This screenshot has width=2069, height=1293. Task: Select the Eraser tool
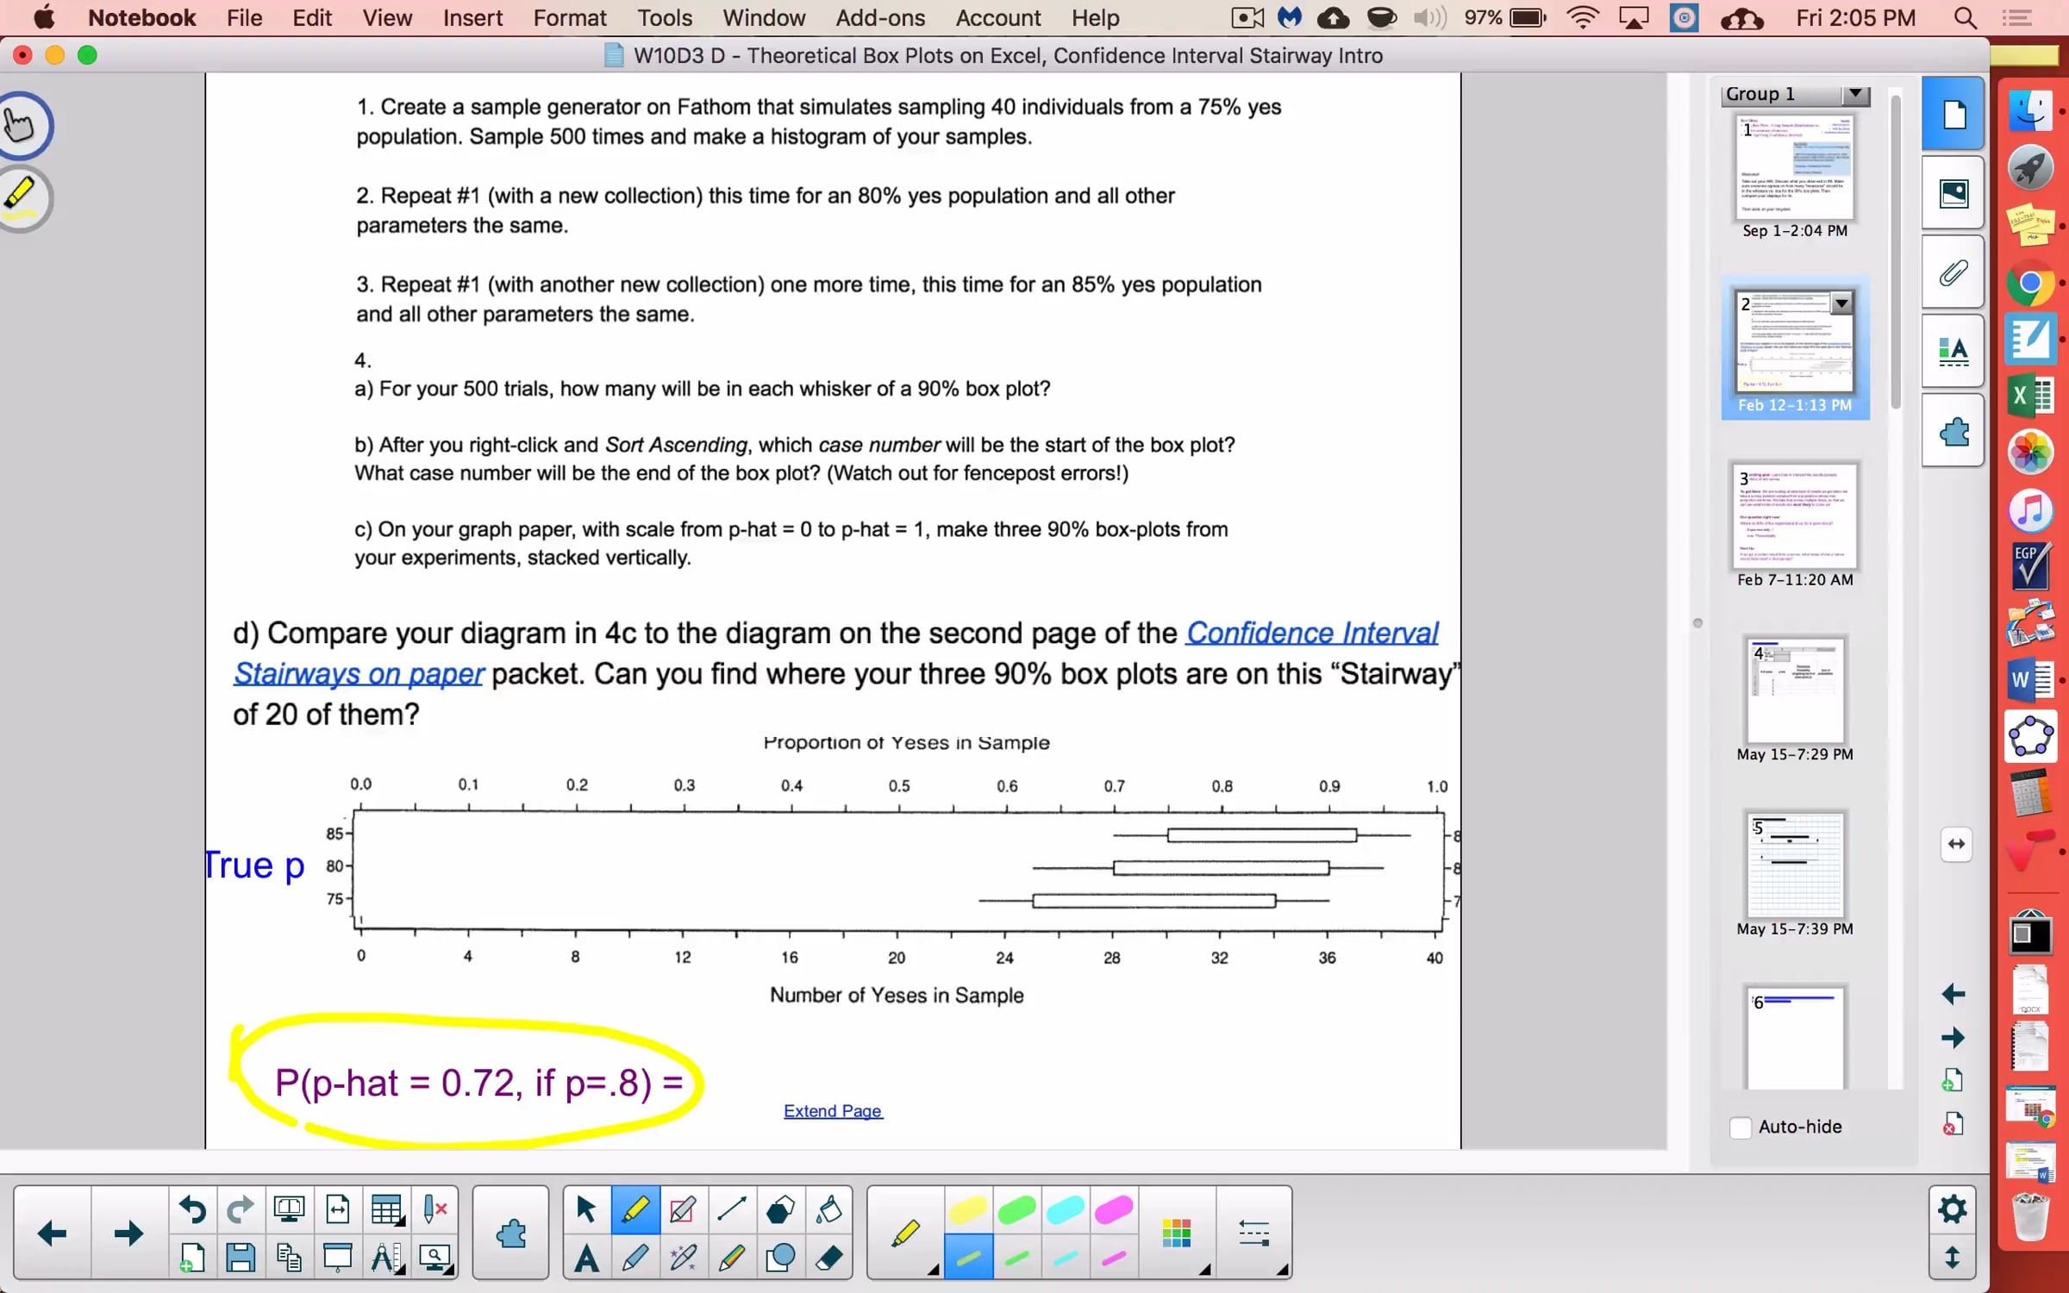click(x=829, y=1258)
